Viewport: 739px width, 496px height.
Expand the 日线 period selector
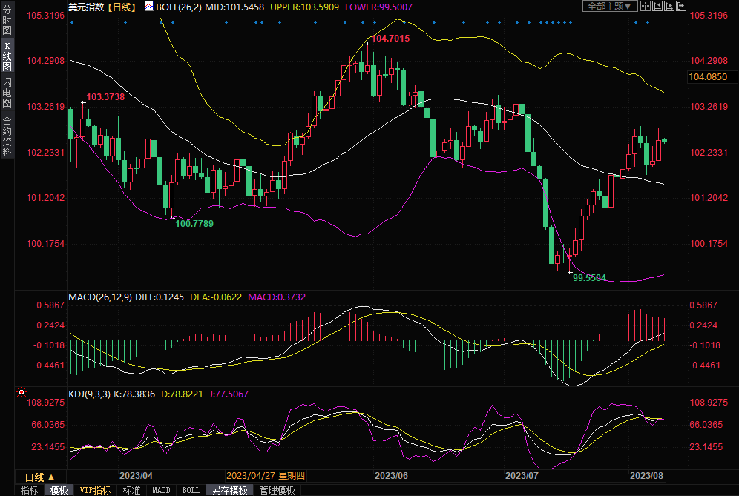39,477
